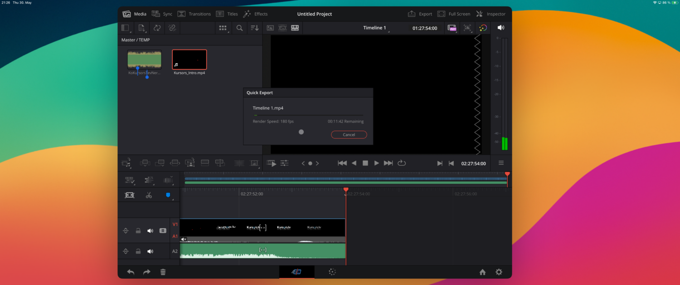
Task: Open the Titles tab
Action: click(x=227, y=14)
